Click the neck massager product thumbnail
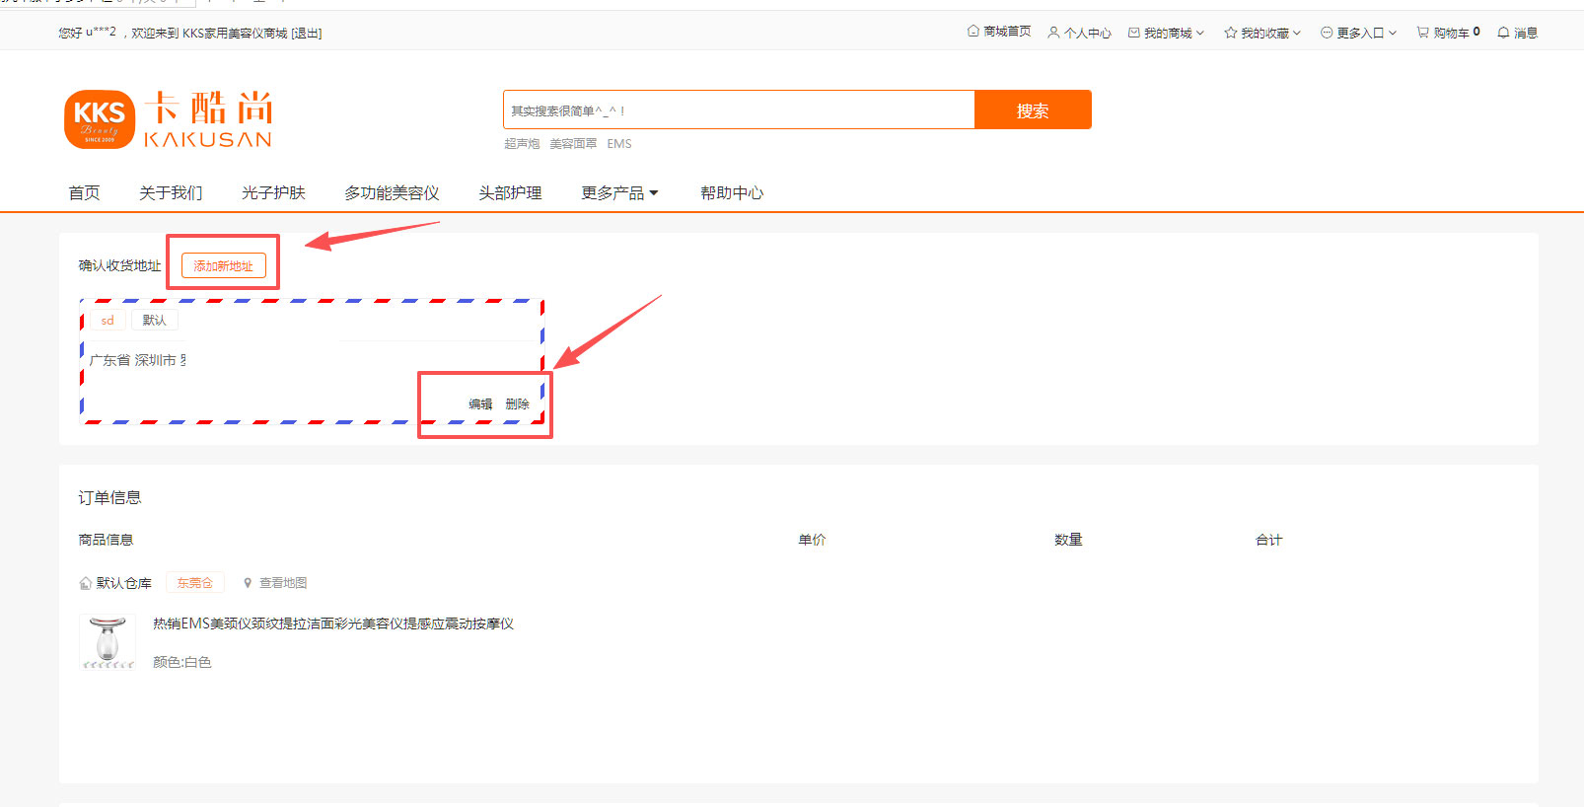Screen dimensions: 1584x807 pos(108,642)
